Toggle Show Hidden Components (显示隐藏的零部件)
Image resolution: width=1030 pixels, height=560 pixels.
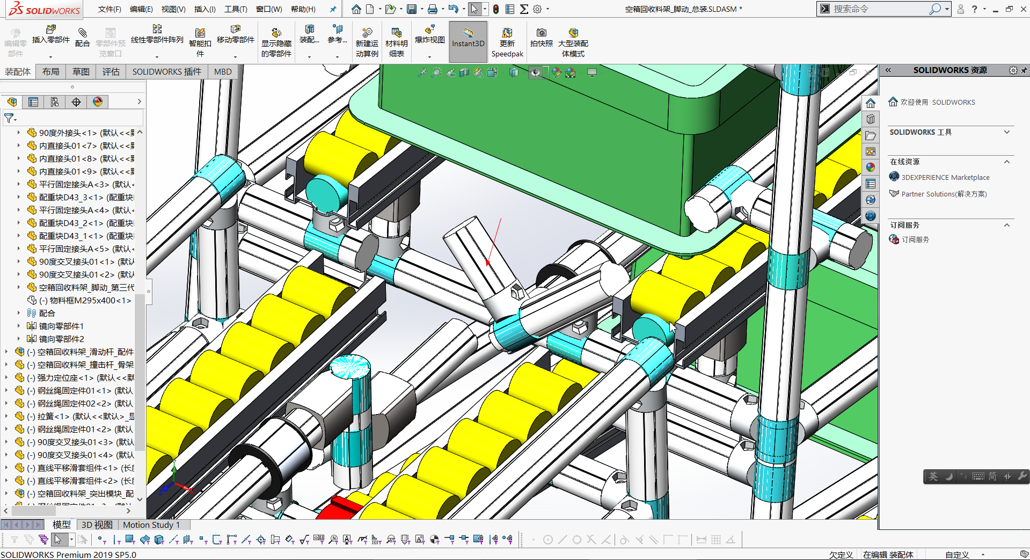276,42
